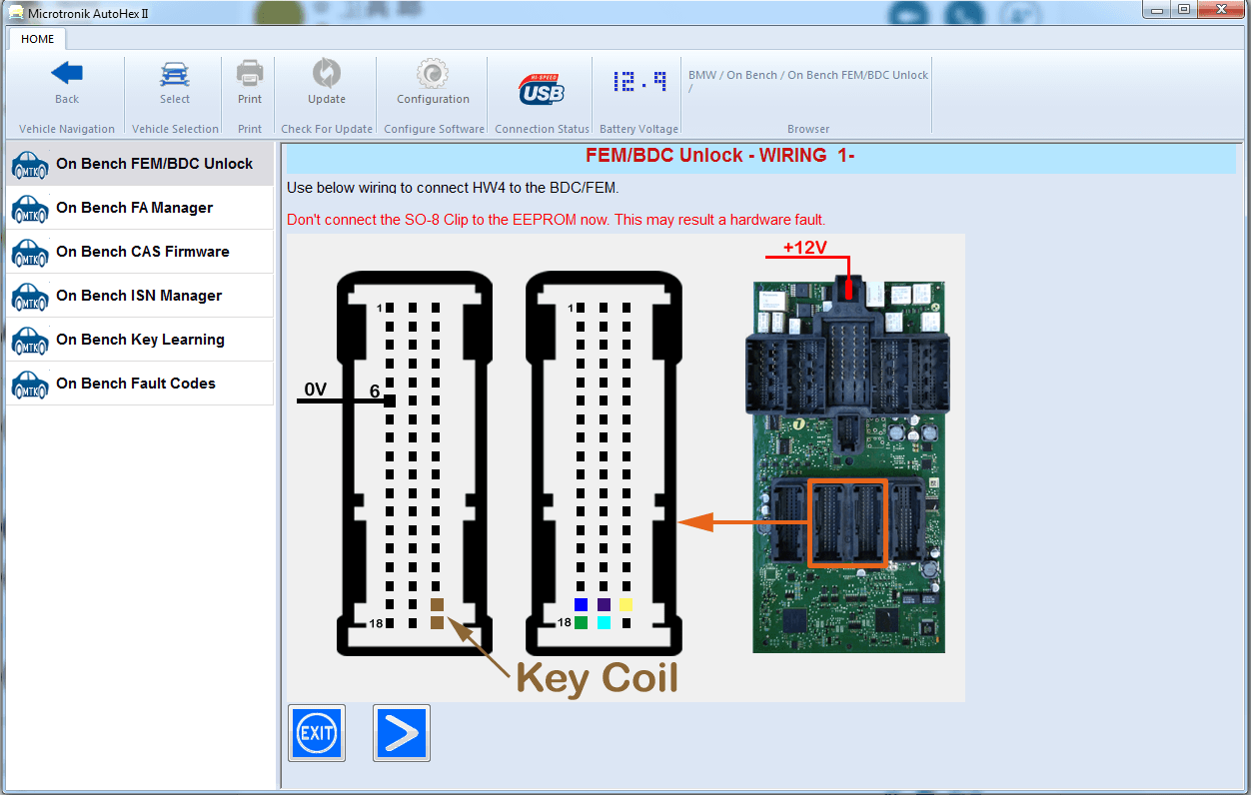Click the brown Key Coil pin at row 18
This screenshot has width=1251, height=795.
coord(437,623)
